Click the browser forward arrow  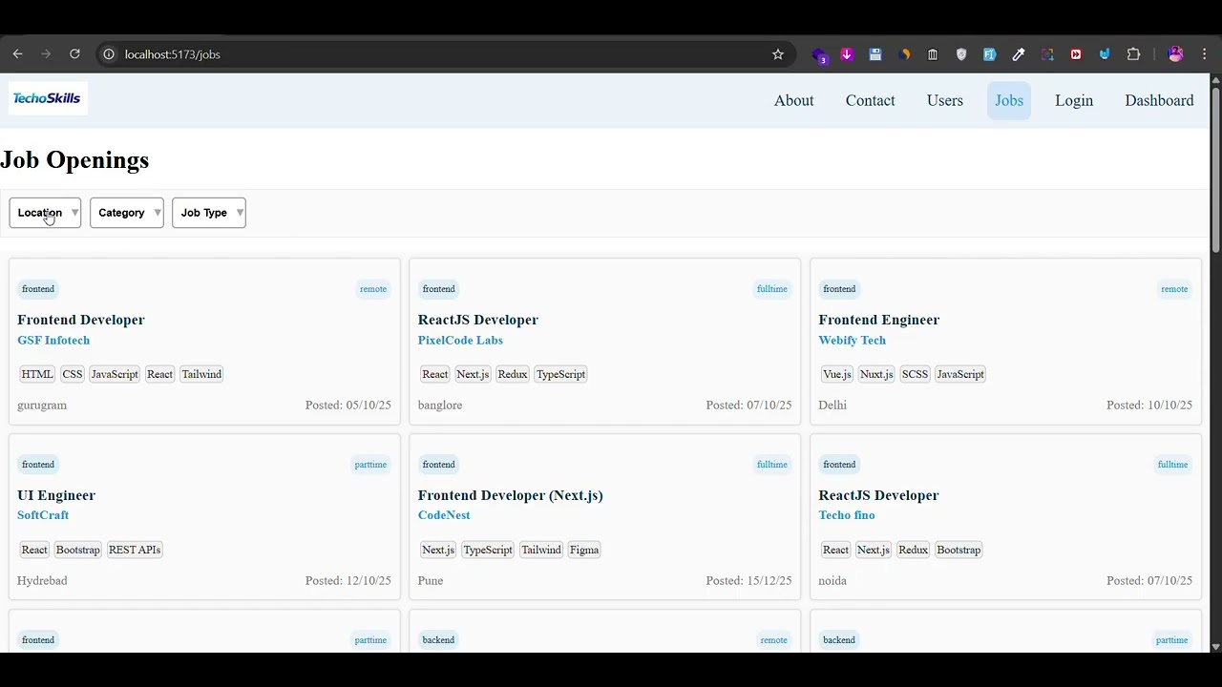(46, 54)
